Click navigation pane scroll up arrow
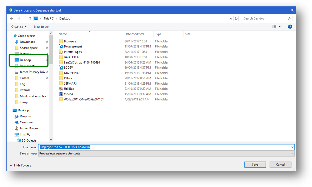312x187 pixels. click(51, 33)
